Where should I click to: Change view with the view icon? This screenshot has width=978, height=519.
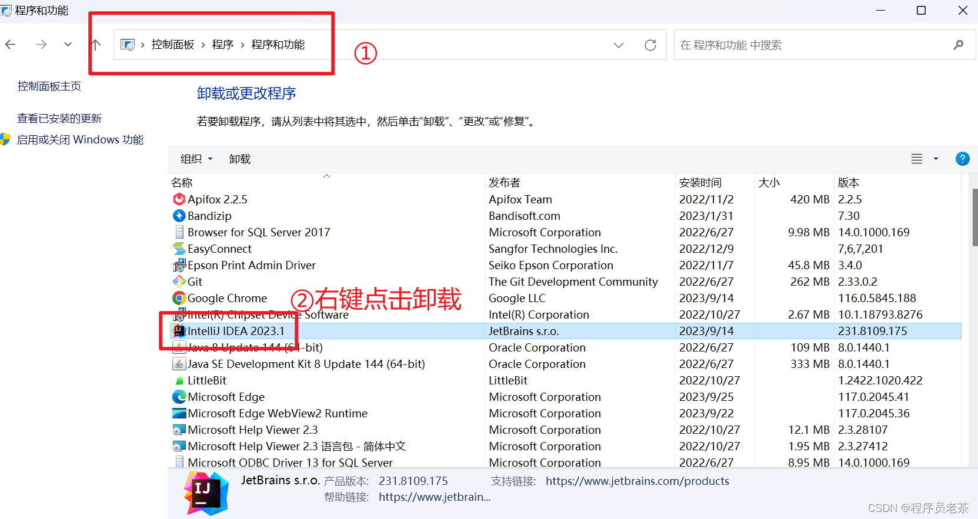tap(917, 159)
